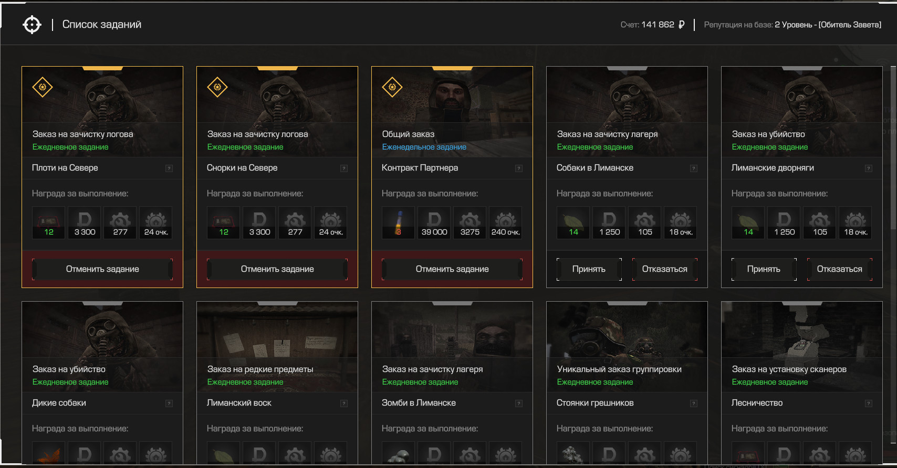Click the 18 очк. reward in Собаки в Лиманске

click(681, 223)
